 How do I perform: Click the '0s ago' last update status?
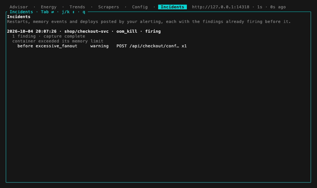coord(278,7)
